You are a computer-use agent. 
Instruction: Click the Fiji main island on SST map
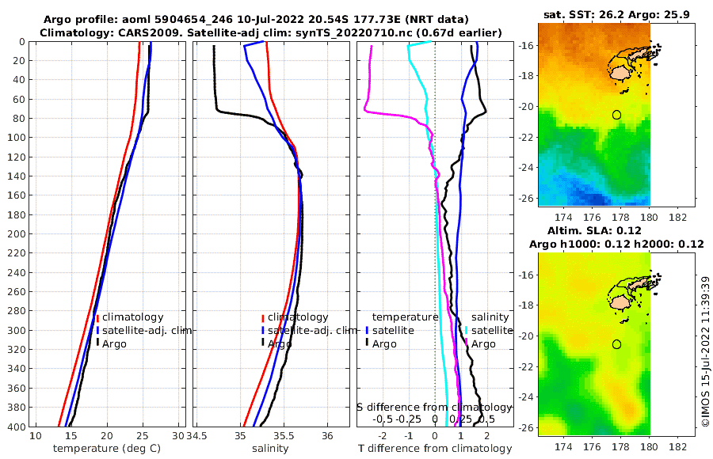point(620,74)
